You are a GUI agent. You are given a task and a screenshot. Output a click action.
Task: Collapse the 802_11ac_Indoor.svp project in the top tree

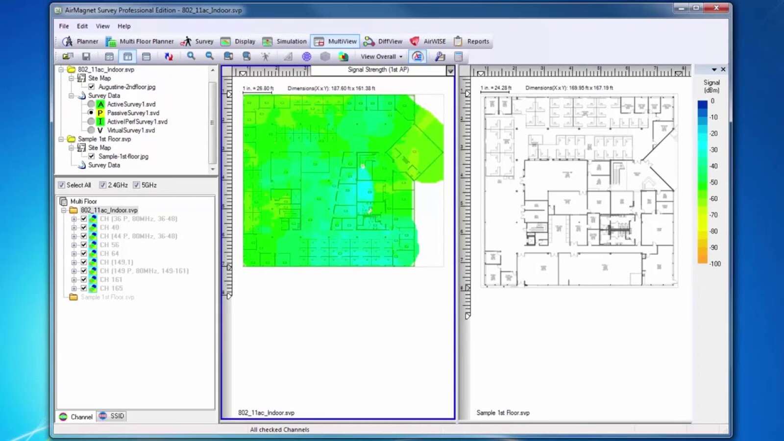61,70
